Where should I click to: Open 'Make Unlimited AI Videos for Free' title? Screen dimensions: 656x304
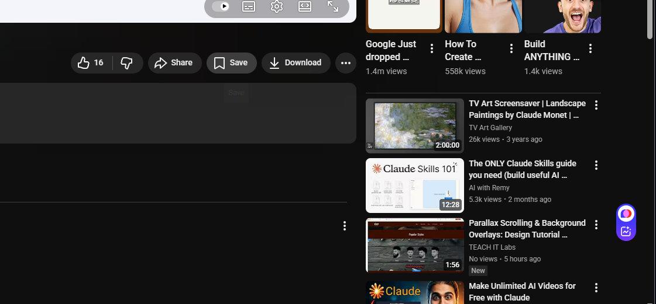(522, 292)
